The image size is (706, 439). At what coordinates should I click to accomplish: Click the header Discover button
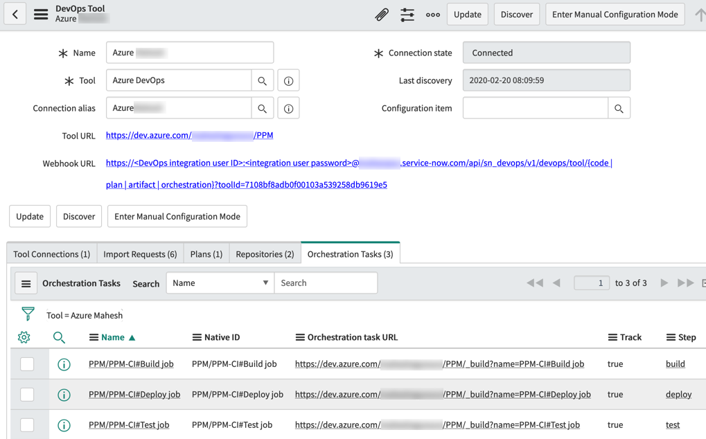click(x=517, y=15)
